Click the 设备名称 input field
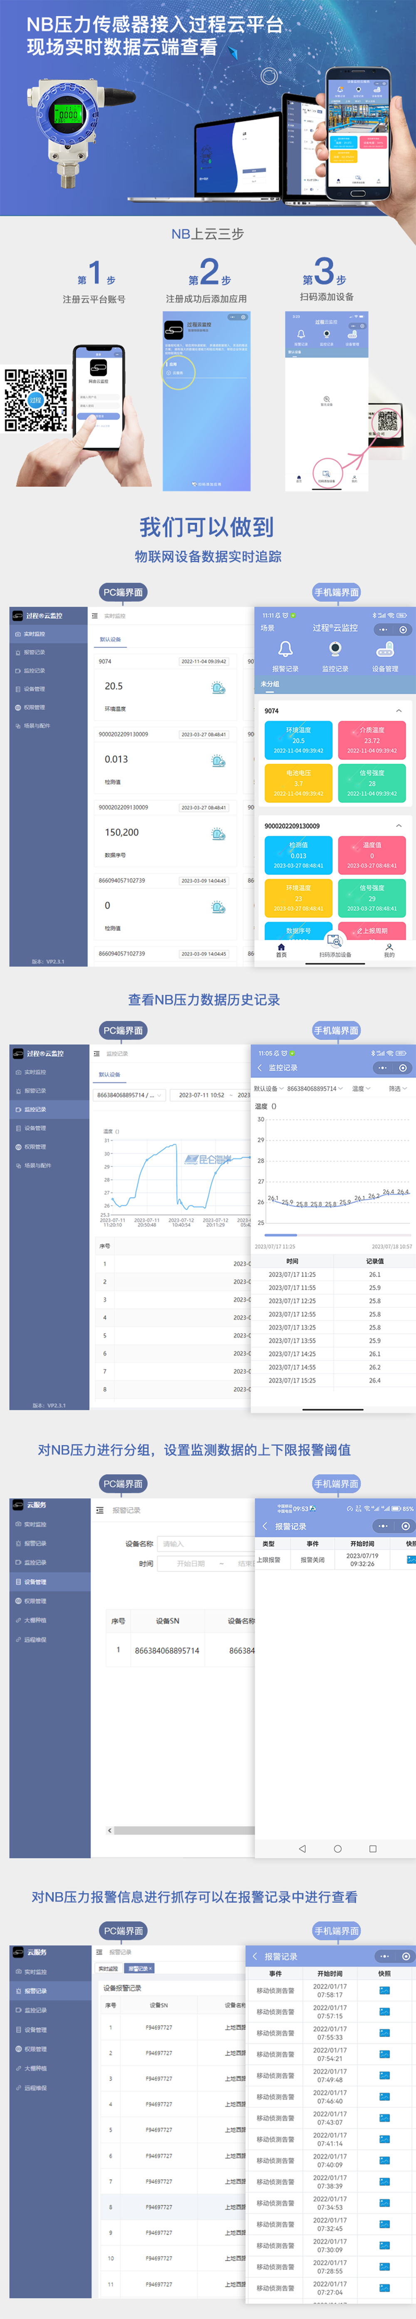The height and width of the screenshot is (2319, 416). coord(205,1544)
